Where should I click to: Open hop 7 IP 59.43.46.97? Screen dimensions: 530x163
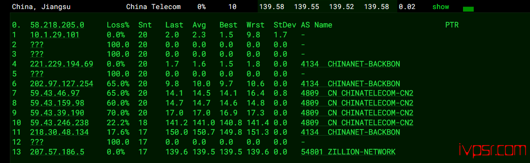55,93
